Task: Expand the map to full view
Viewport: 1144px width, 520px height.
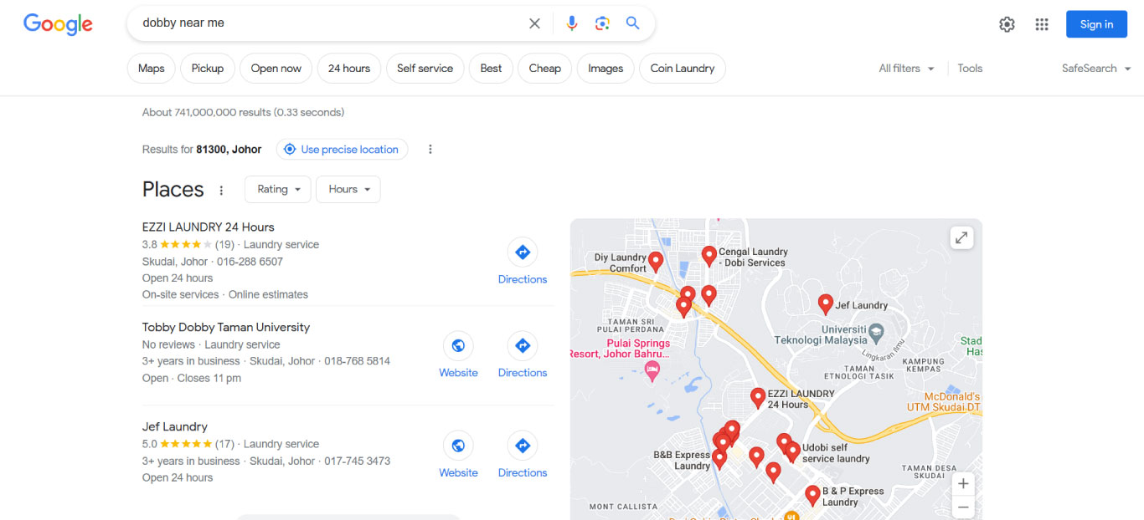Action: tap(961, 238)
